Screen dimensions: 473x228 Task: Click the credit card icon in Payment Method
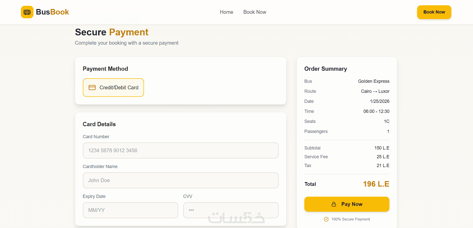(x=92, y=88)
